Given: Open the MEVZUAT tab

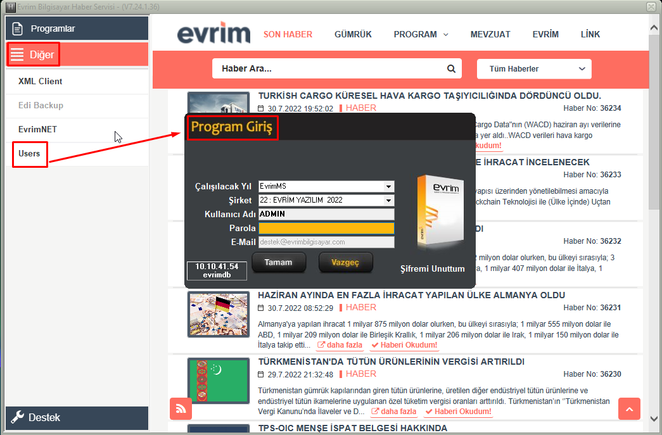Looking at the screenshot, I should (490, 35).
